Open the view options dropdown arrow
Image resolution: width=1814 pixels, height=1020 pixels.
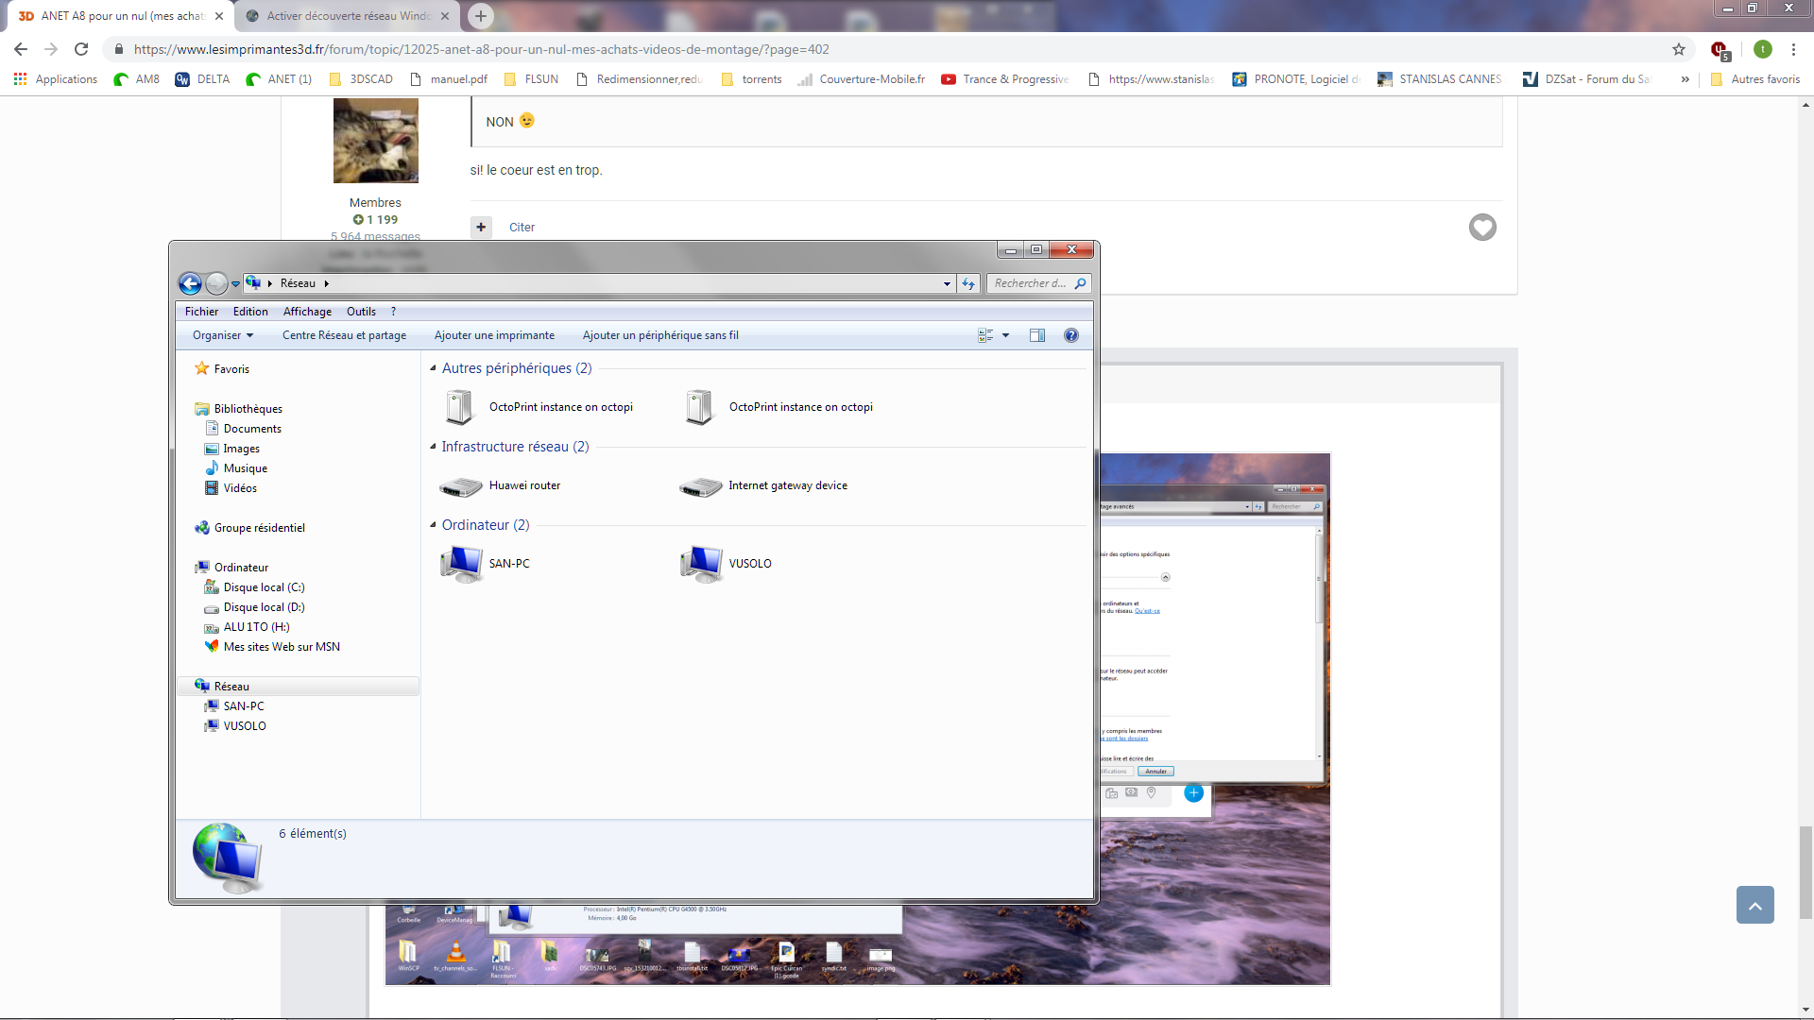coord(1006,335)
